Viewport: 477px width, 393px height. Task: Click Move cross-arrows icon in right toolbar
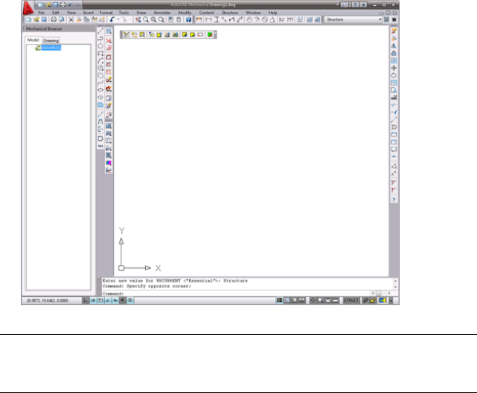[x=394, y=68]
